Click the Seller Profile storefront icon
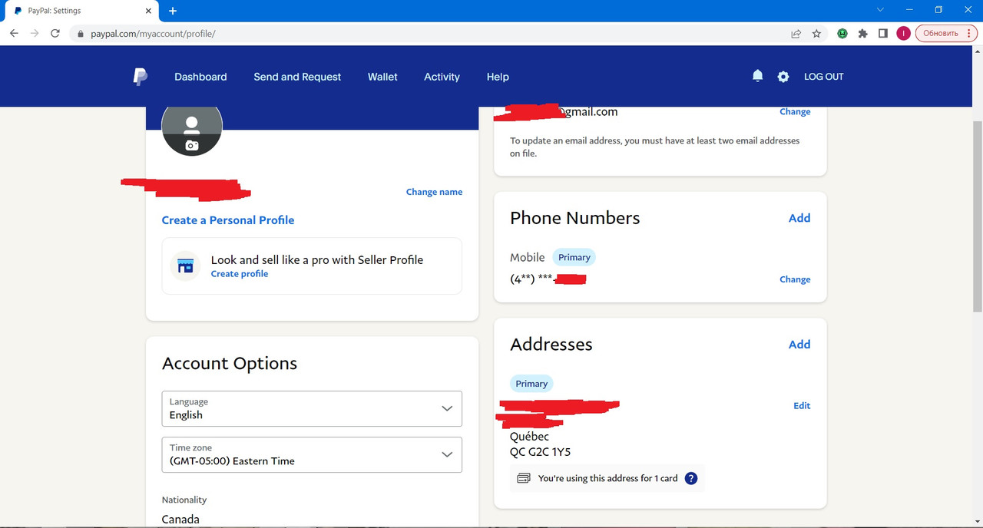This screenshot has width=983, height=528. click(185, 266)
